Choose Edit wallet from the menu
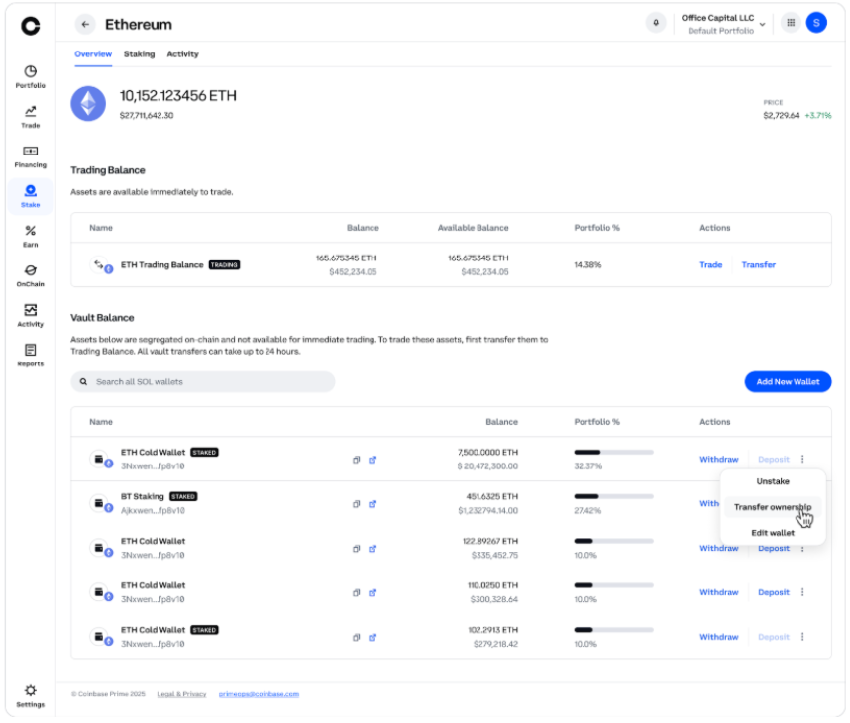Screen dimensions: 850x723 click(773, 533)
